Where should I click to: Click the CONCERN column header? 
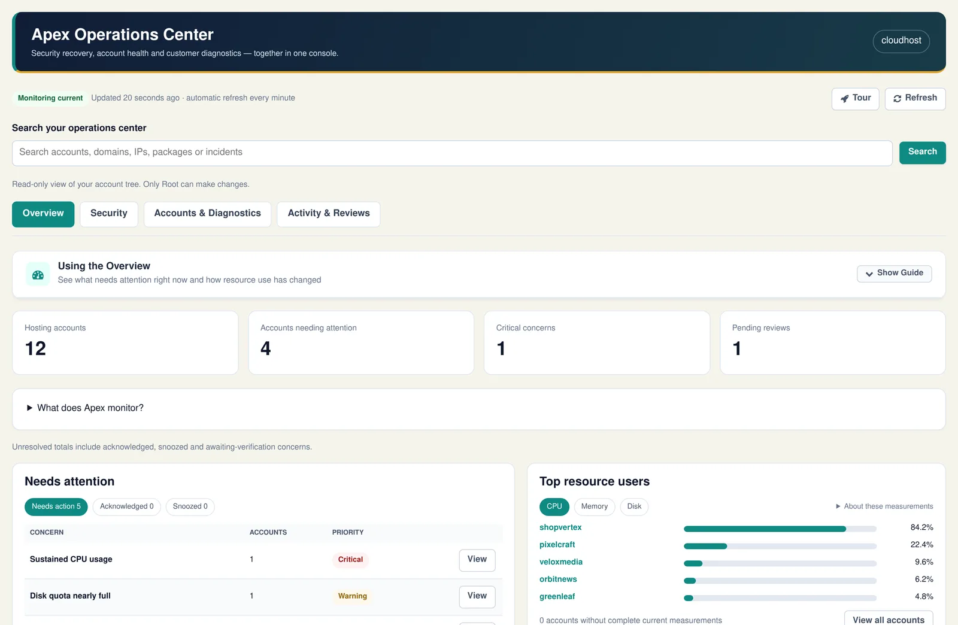(47, 532)
